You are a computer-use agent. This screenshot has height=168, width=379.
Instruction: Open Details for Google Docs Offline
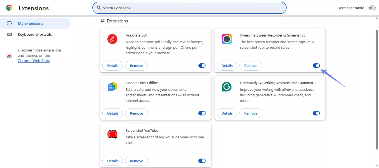tap(112, 113)
